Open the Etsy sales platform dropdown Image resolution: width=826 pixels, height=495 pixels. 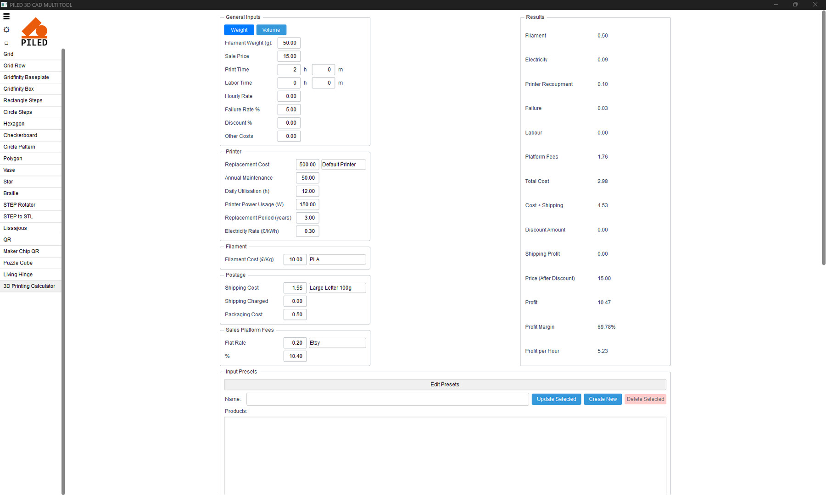tap(337, 343)
